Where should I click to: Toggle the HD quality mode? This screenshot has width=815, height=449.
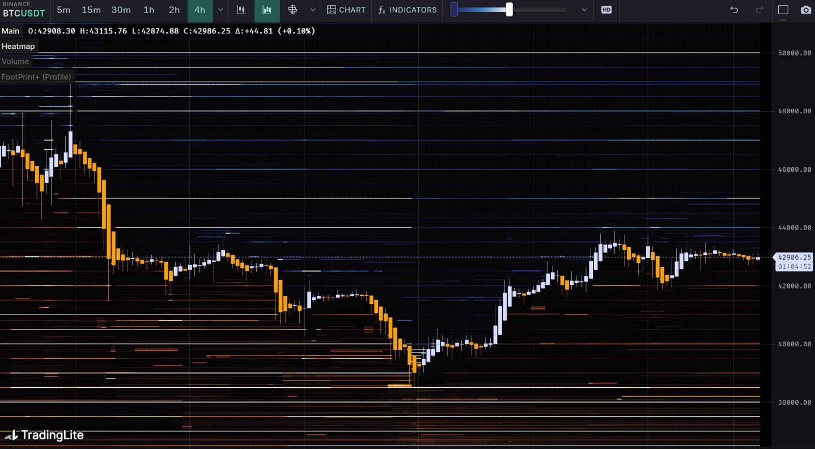(x=606, y=10)
